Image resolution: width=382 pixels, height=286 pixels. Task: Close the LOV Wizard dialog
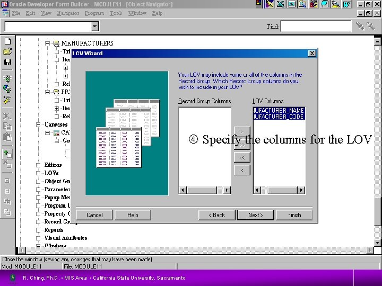(x=312, y=53)
